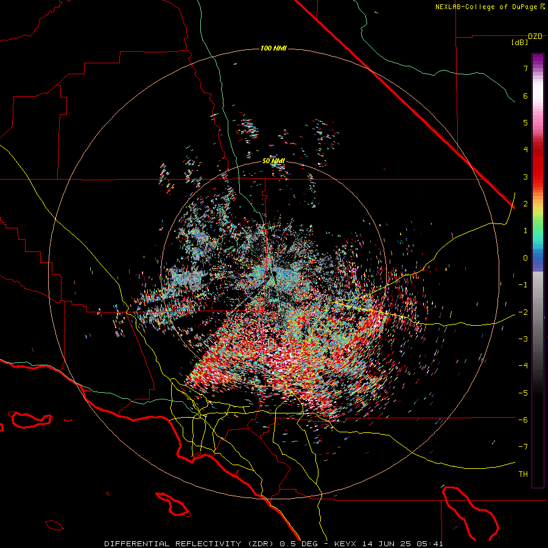Click the Differential Reflectivity KEYX caption
Viewport: 548px width, 548px height.
pyautogui.click(x=273, y=544)
